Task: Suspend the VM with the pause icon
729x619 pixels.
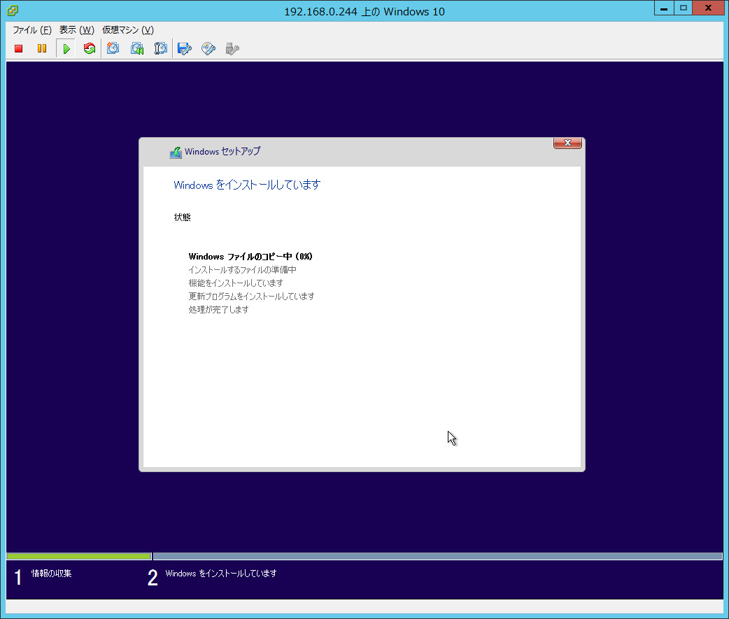Action: coord(42,48)
